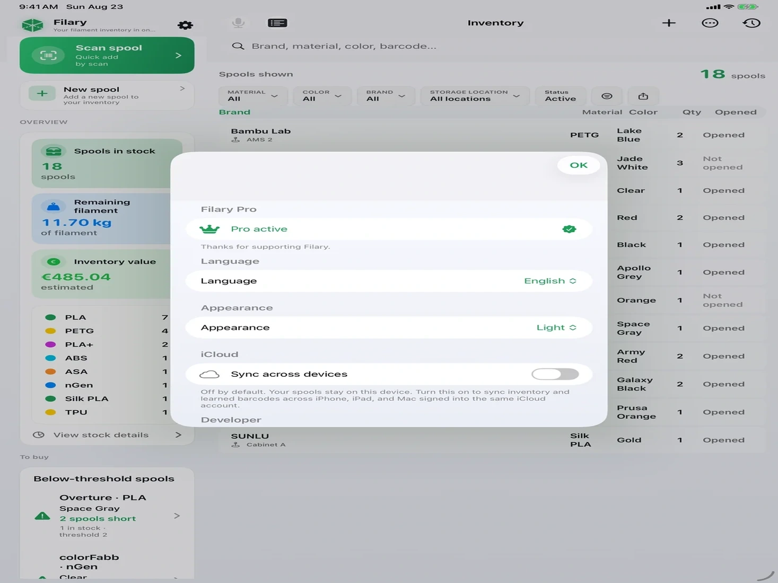Open the Language selector showing English
This screenshot has height=583, width=778.
550,281
